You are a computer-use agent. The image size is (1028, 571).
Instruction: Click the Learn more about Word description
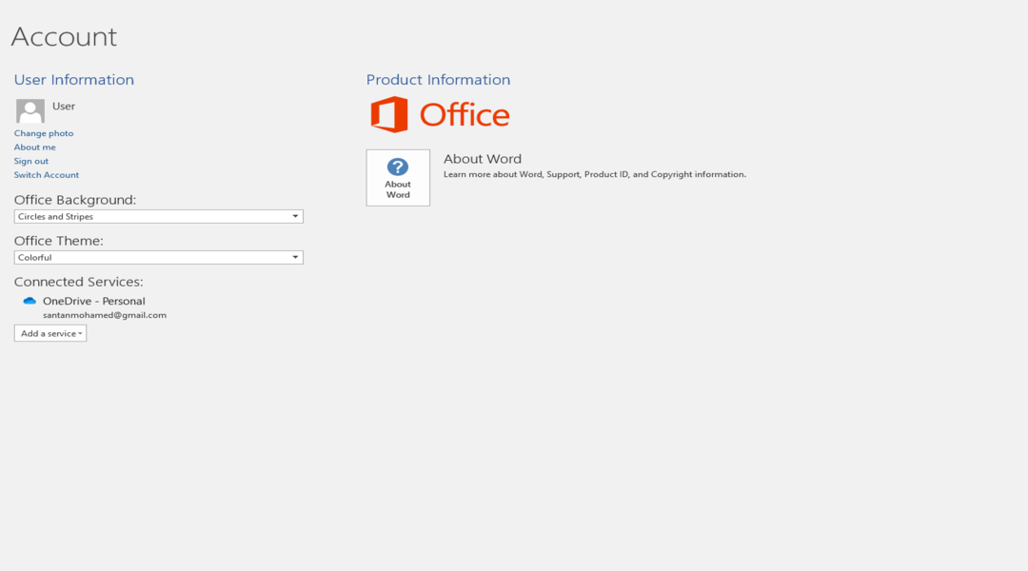595,174
